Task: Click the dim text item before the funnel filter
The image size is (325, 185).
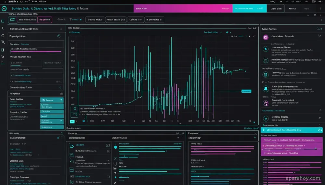Action: click(61, 19)
